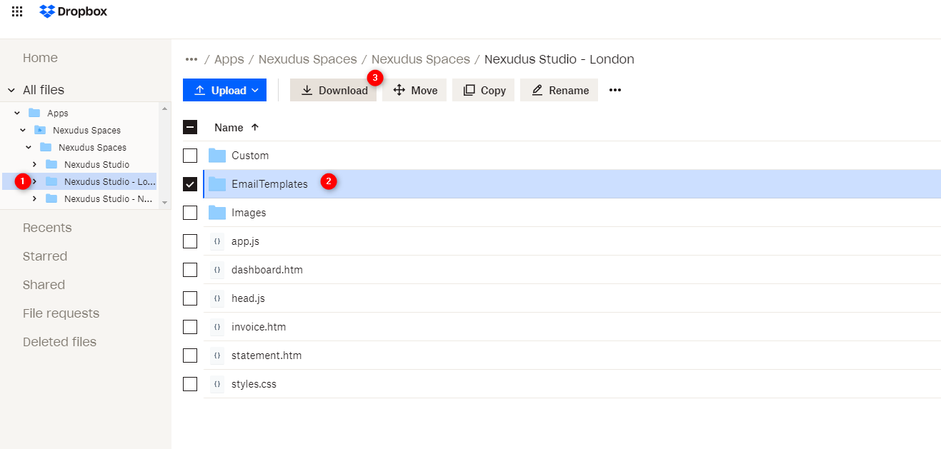Open the statement.htm file name

267,355
